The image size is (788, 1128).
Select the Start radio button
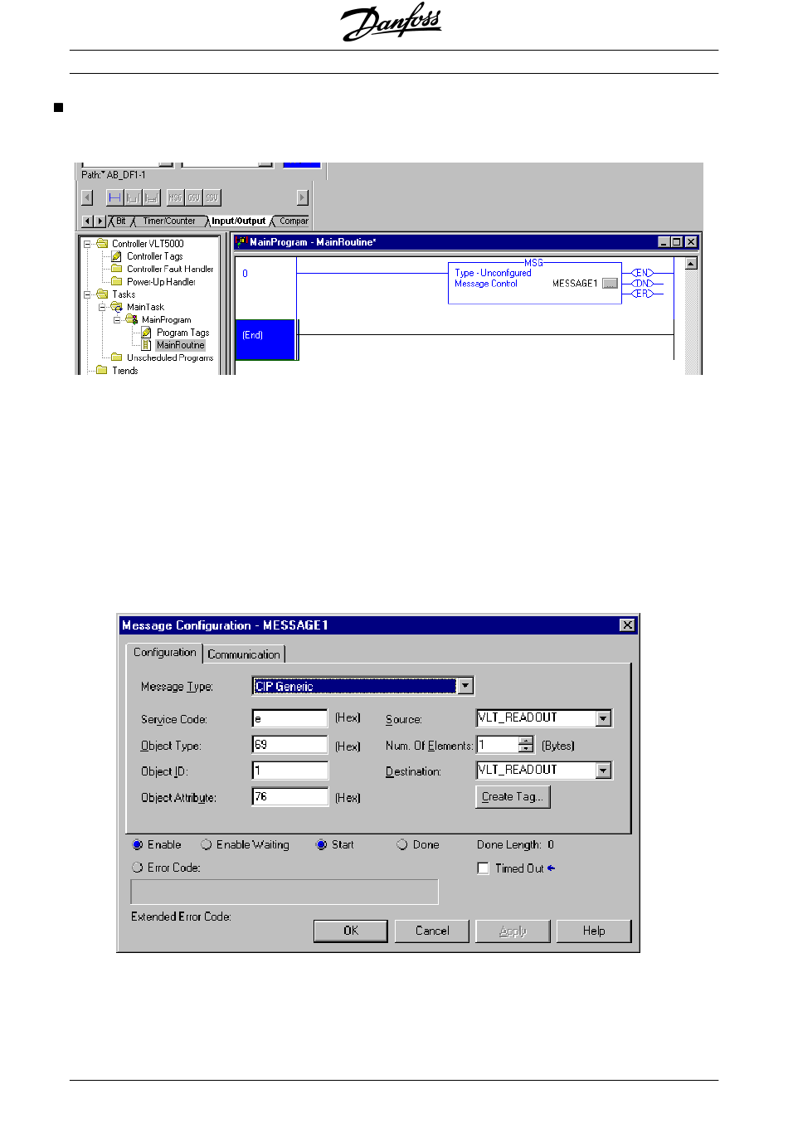coord(322,844)
